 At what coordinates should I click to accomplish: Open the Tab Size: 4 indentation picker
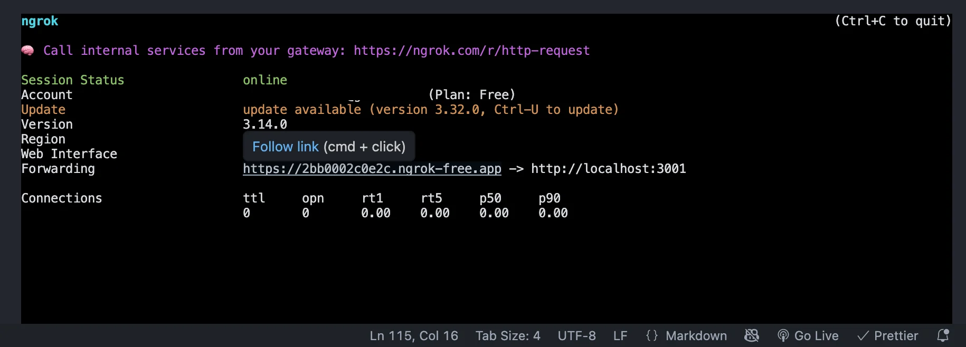(x=508, y=335)
